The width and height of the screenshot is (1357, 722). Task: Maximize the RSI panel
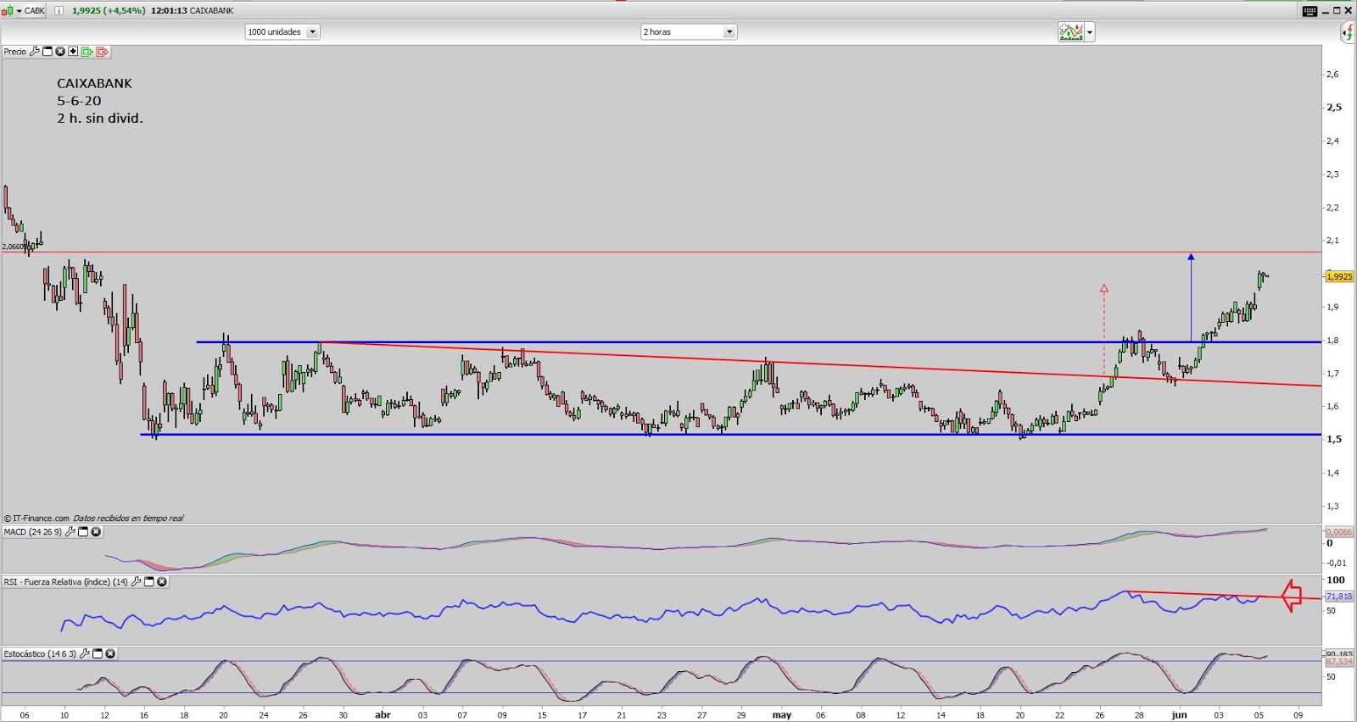(149, 582)
